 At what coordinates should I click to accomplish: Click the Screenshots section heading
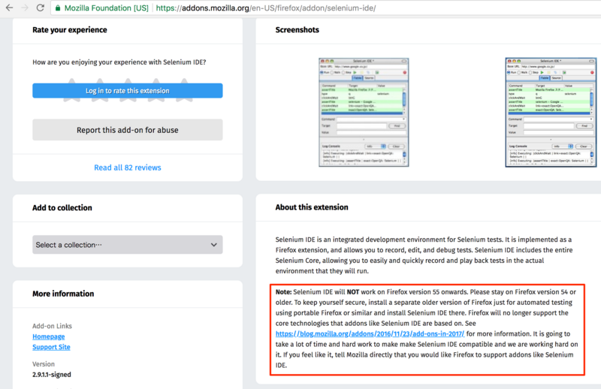pyautogui.click(x=297, y=30)
